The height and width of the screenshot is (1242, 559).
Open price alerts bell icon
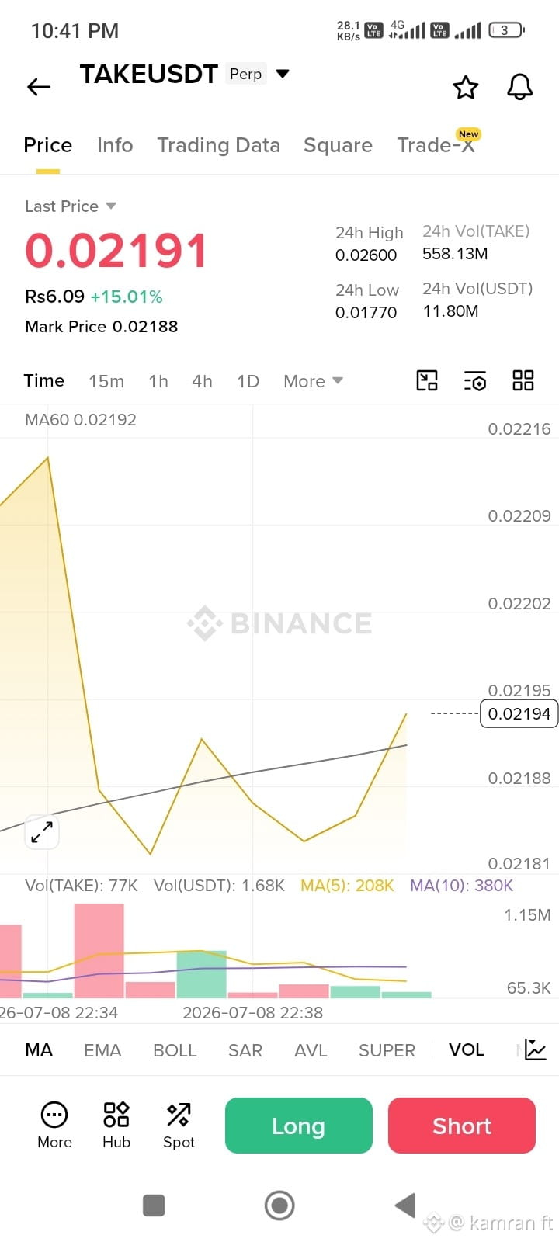(x=520, y=87)
